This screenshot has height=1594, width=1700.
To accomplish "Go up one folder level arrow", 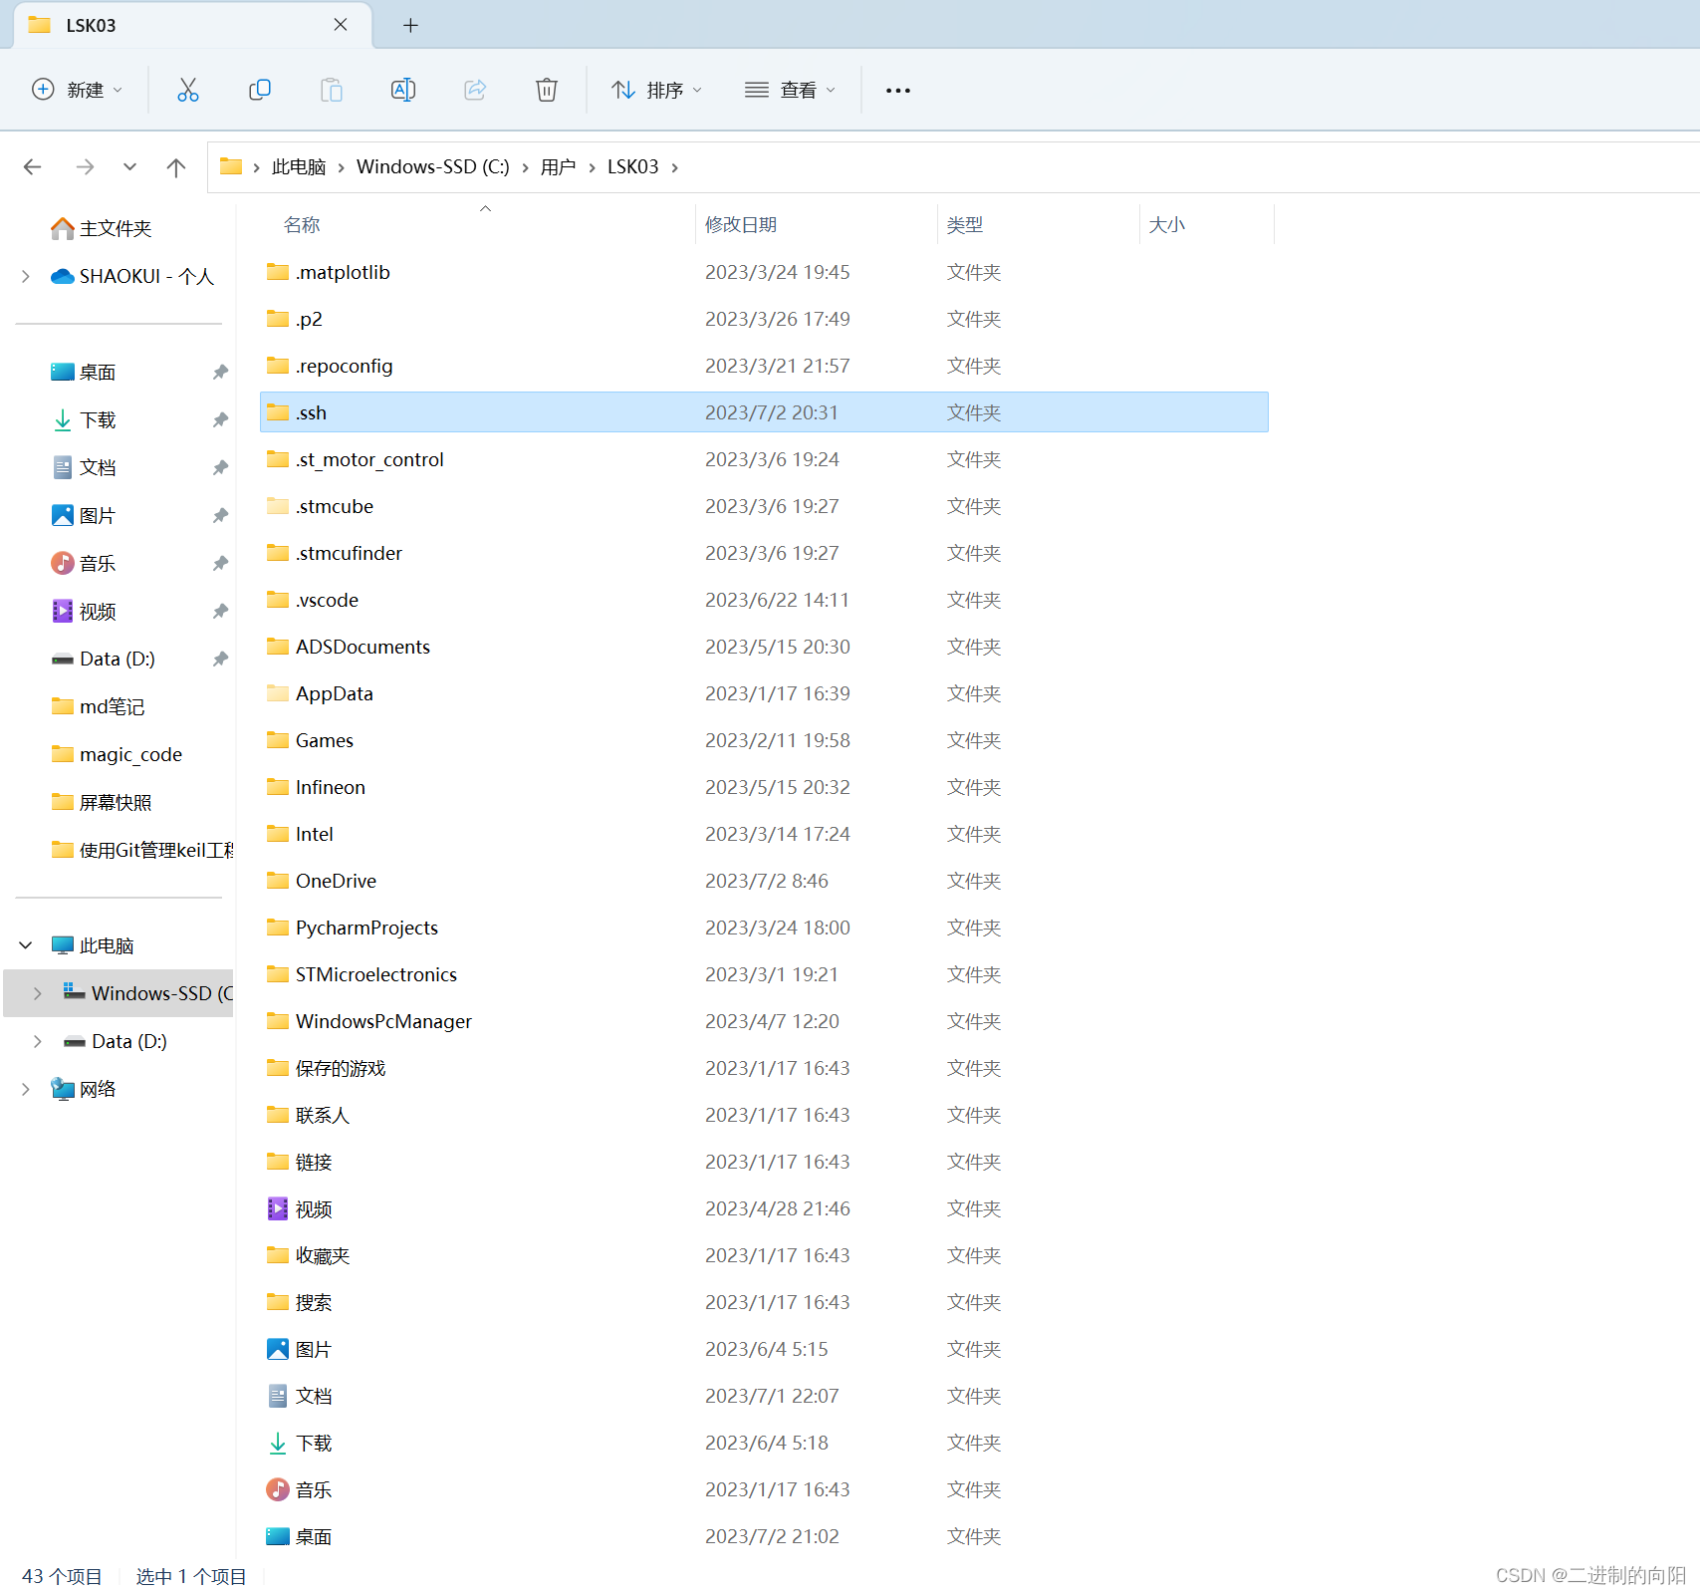I will coord(176,166).
